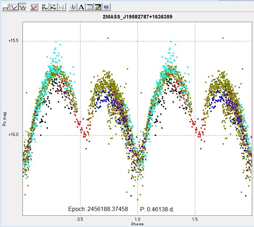Viewport: 254px width, 227px height.
Task: Click the 1.0 phase tick label
Action: 138,219
